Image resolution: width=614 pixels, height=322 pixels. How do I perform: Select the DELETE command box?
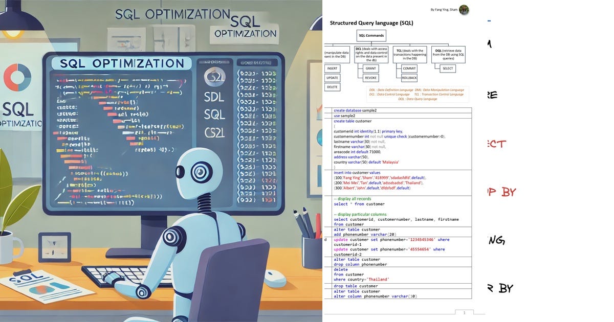[x=333, y=87]
